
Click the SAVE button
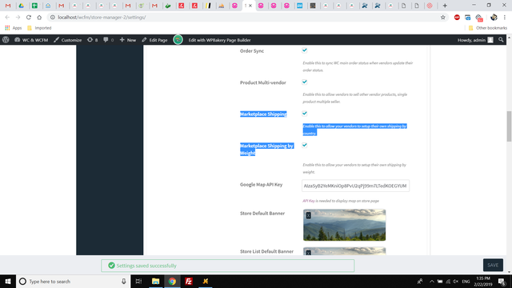coord(493,265)
